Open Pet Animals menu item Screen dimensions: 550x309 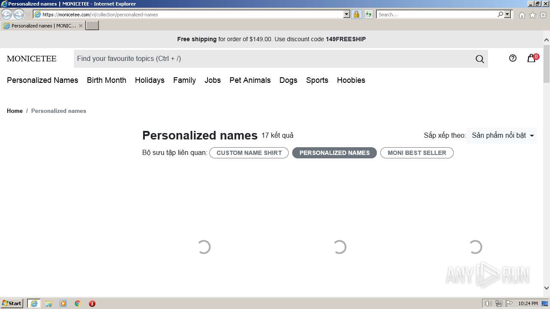tap(250, 80)
